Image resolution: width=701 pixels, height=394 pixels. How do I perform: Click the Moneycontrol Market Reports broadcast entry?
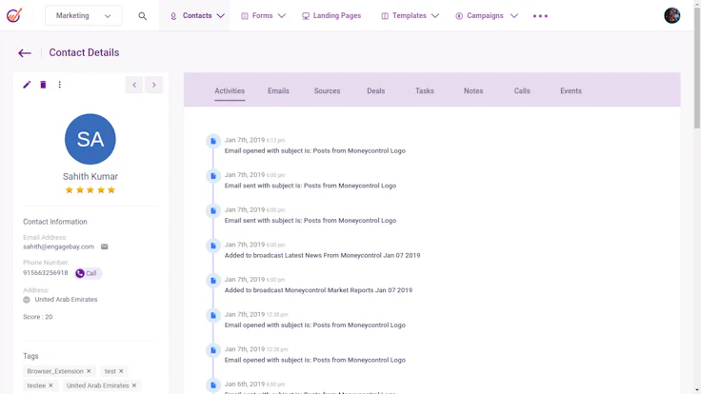318,290
